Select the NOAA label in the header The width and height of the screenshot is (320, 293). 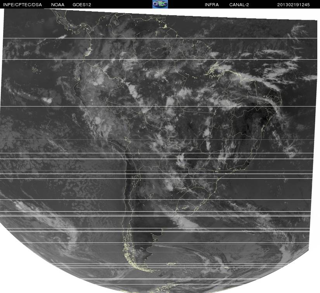58,5
